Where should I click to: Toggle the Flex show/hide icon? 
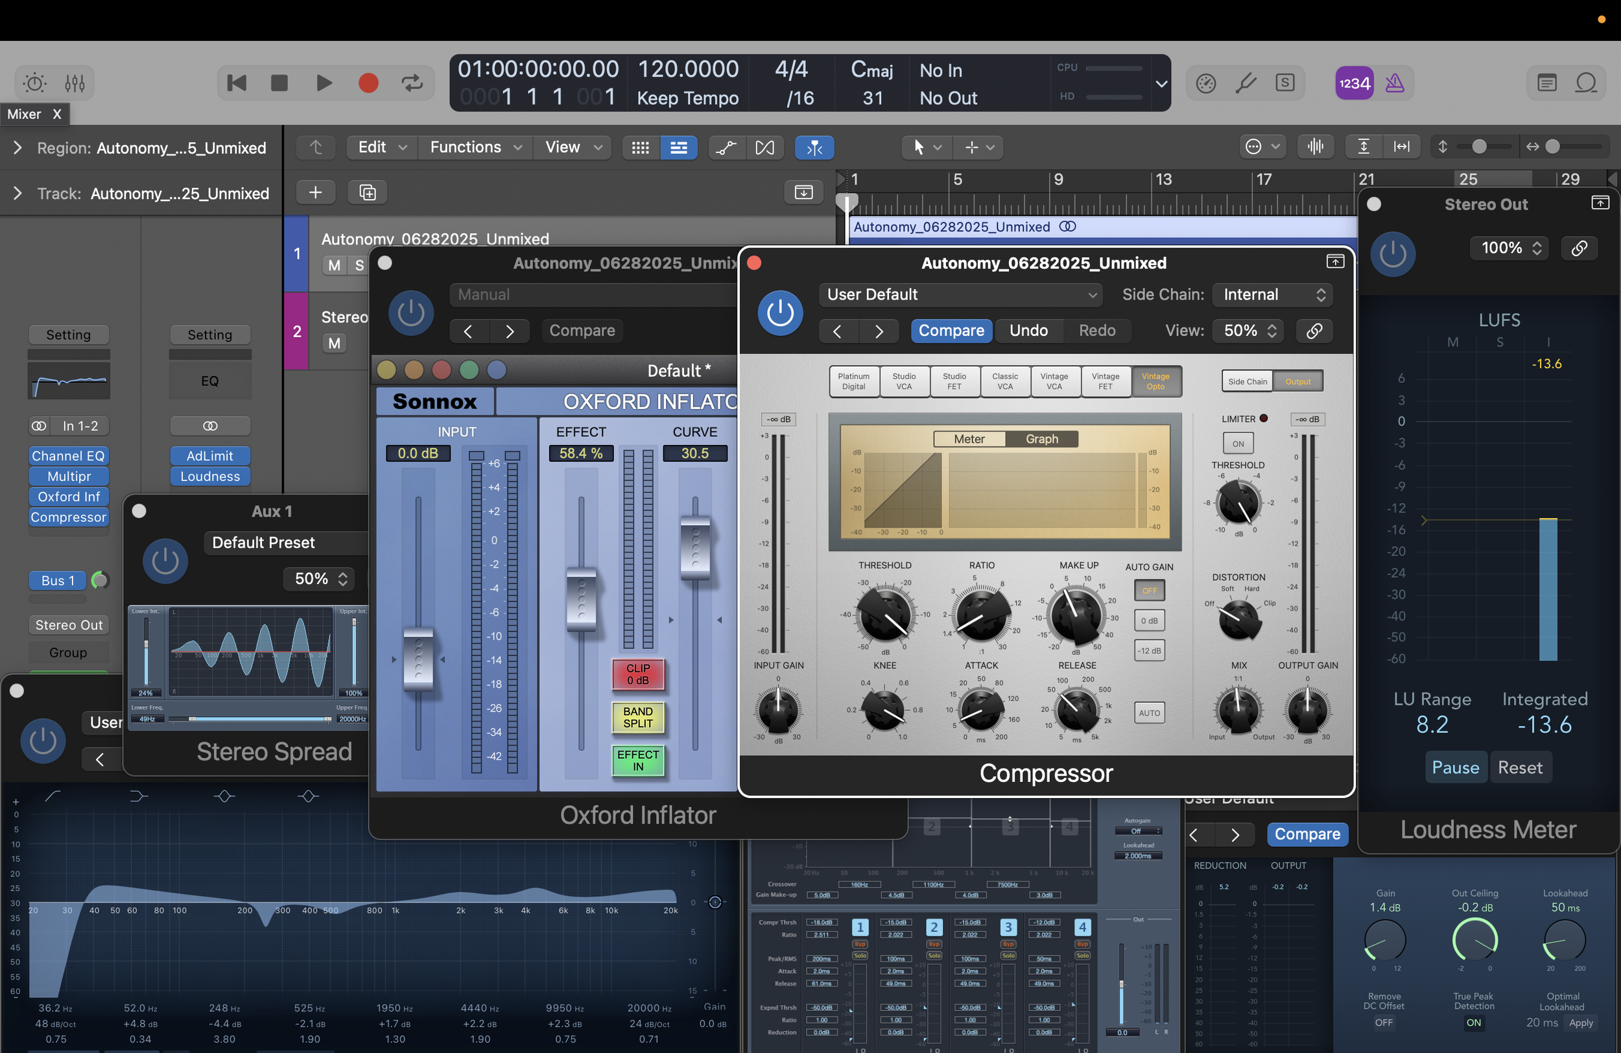[765, 148]
